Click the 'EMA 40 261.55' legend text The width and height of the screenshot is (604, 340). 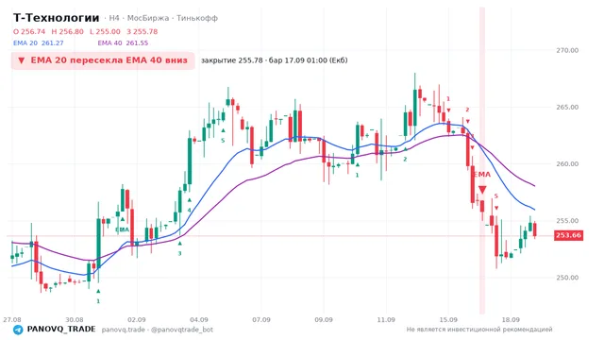tap(123, 42)
